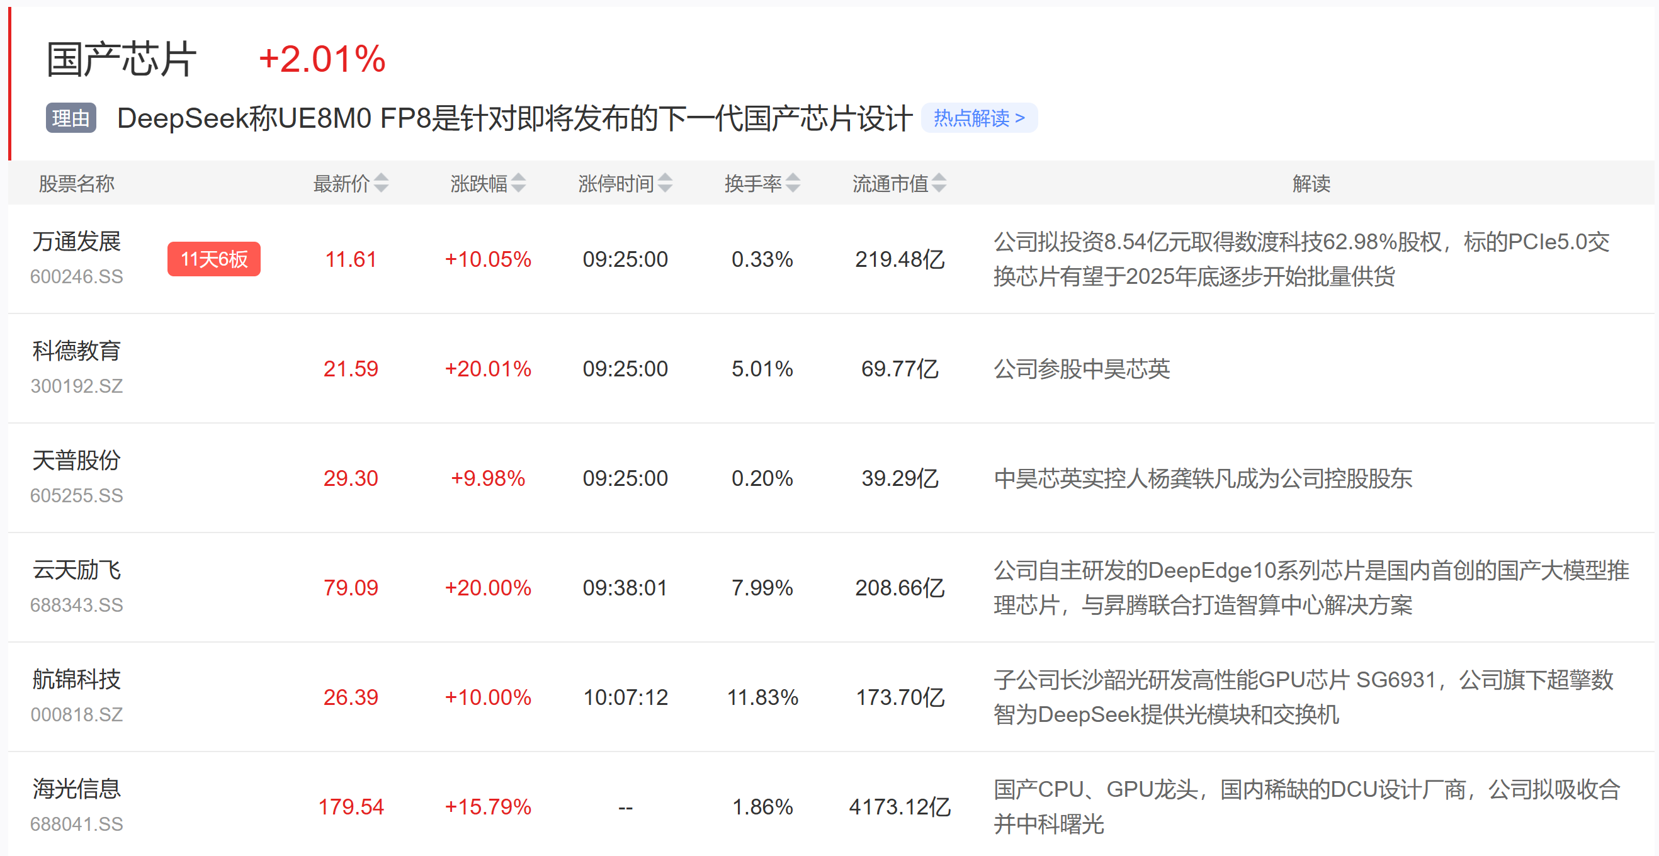Click the +15.79% change value

click(488, 806)
